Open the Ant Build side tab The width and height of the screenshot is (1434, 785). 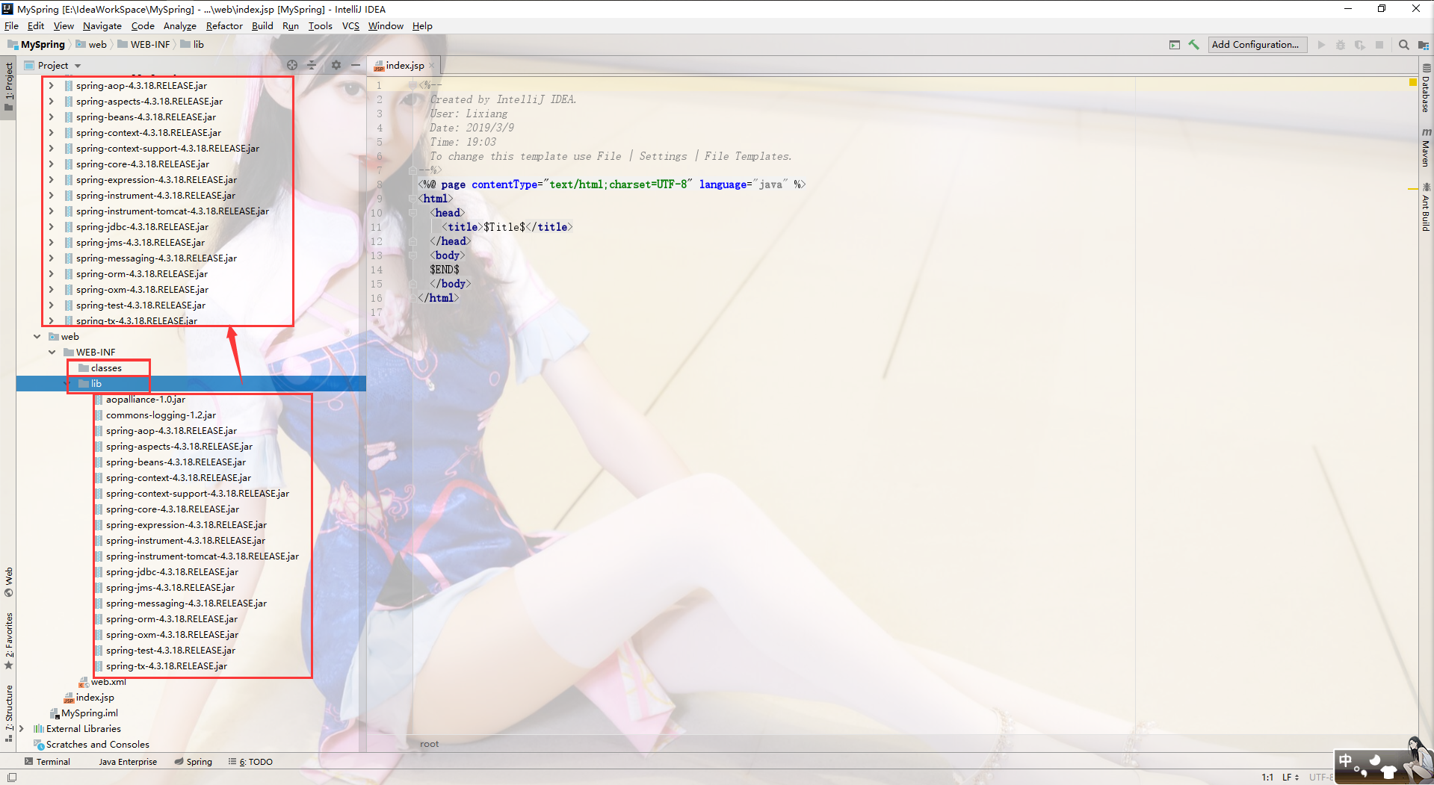1426,208
